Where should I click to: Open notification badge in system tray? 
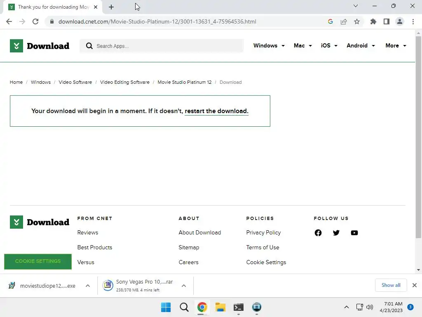410,307
